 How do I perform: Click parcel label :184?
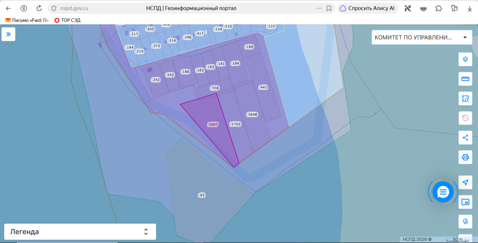(235, 63)
